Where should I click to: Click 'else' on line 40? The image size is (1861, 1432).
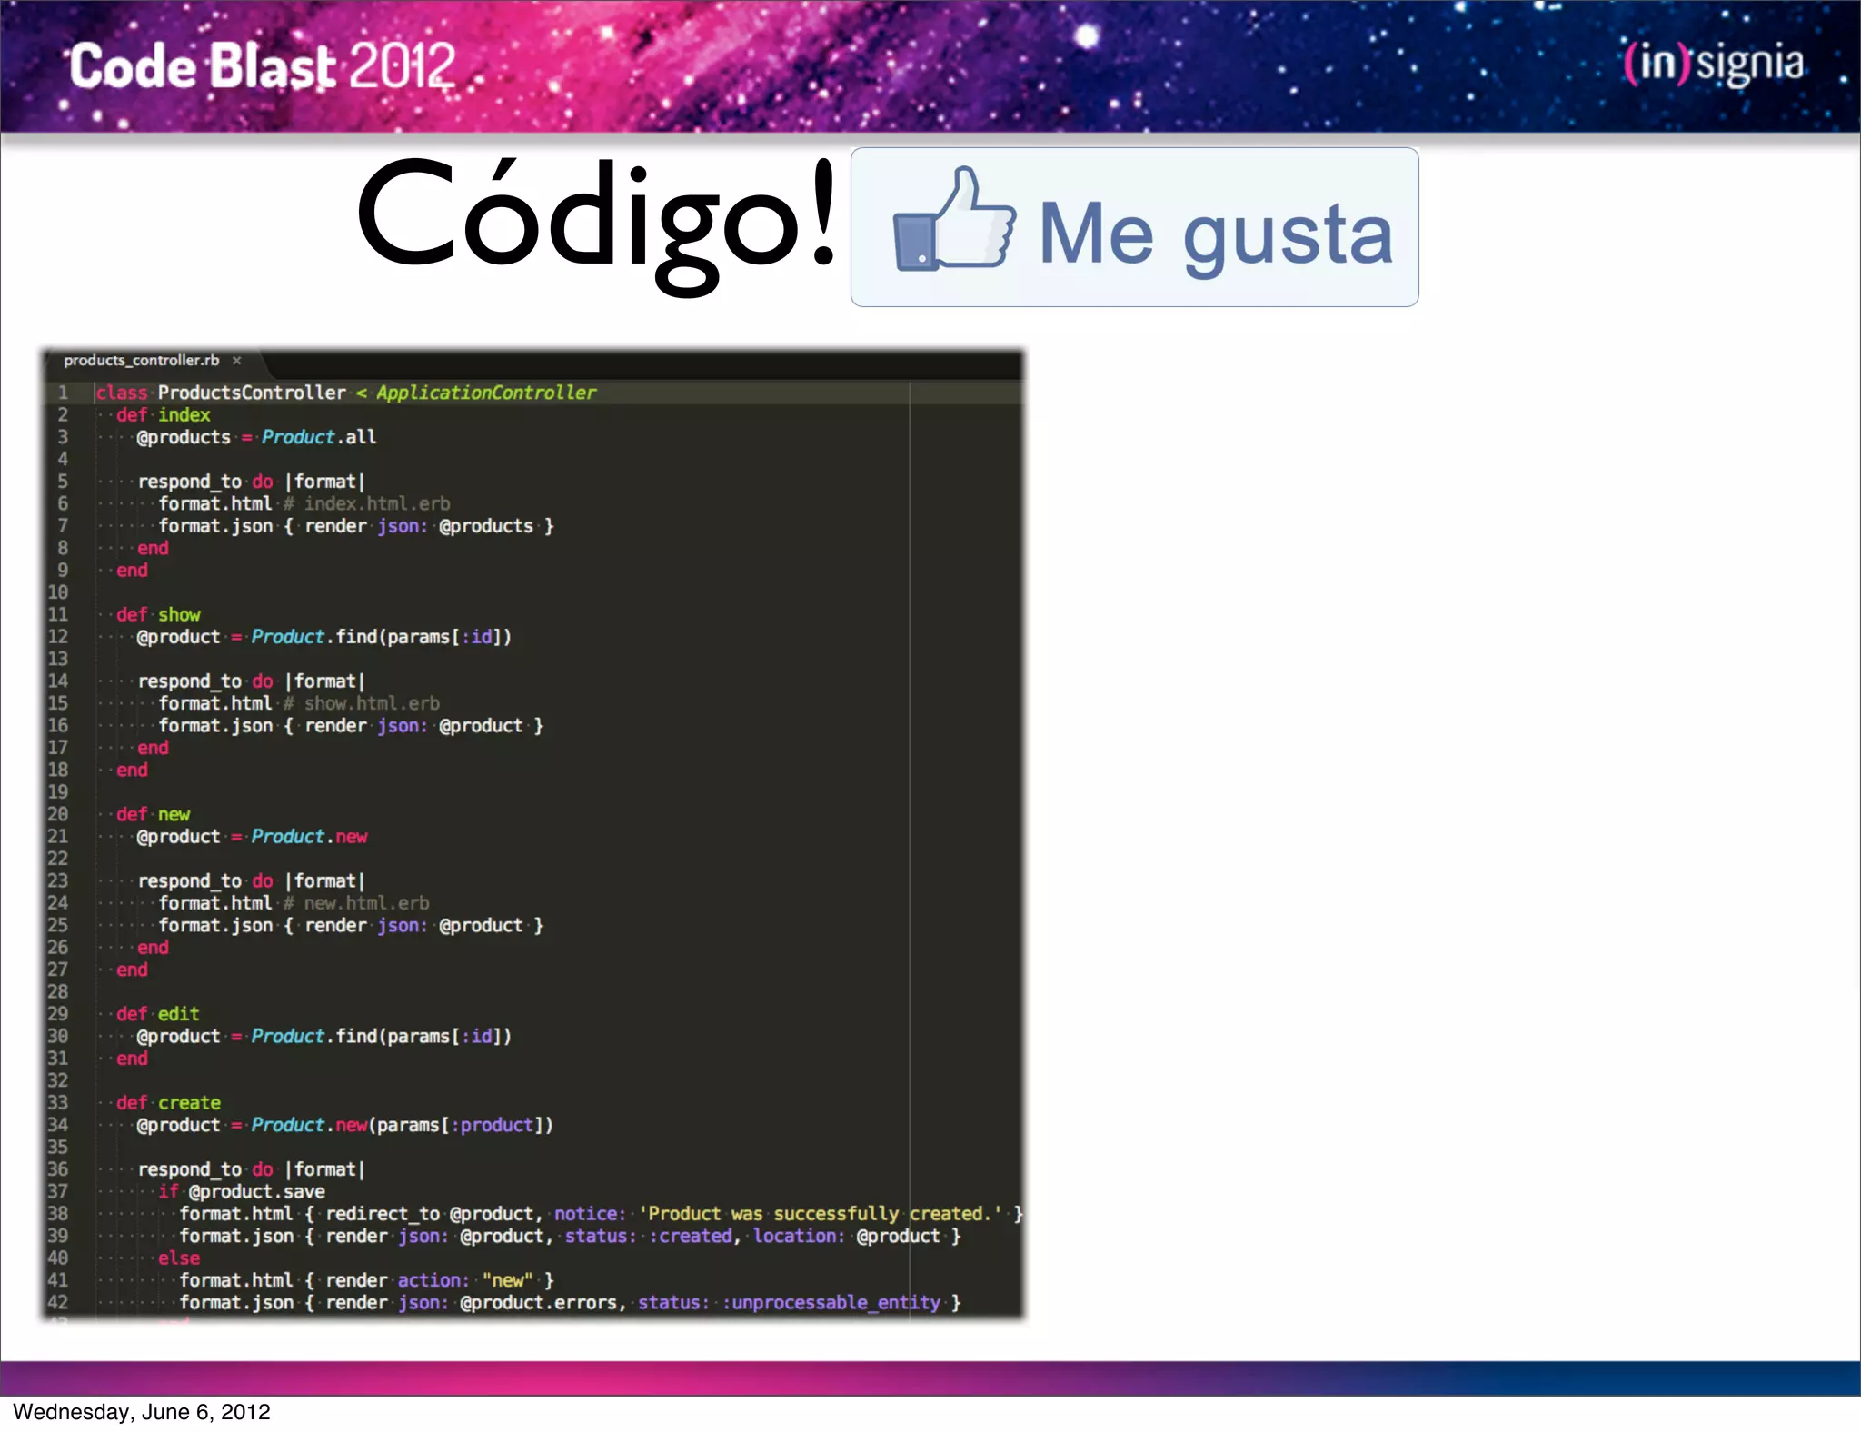pos(179,1258)
